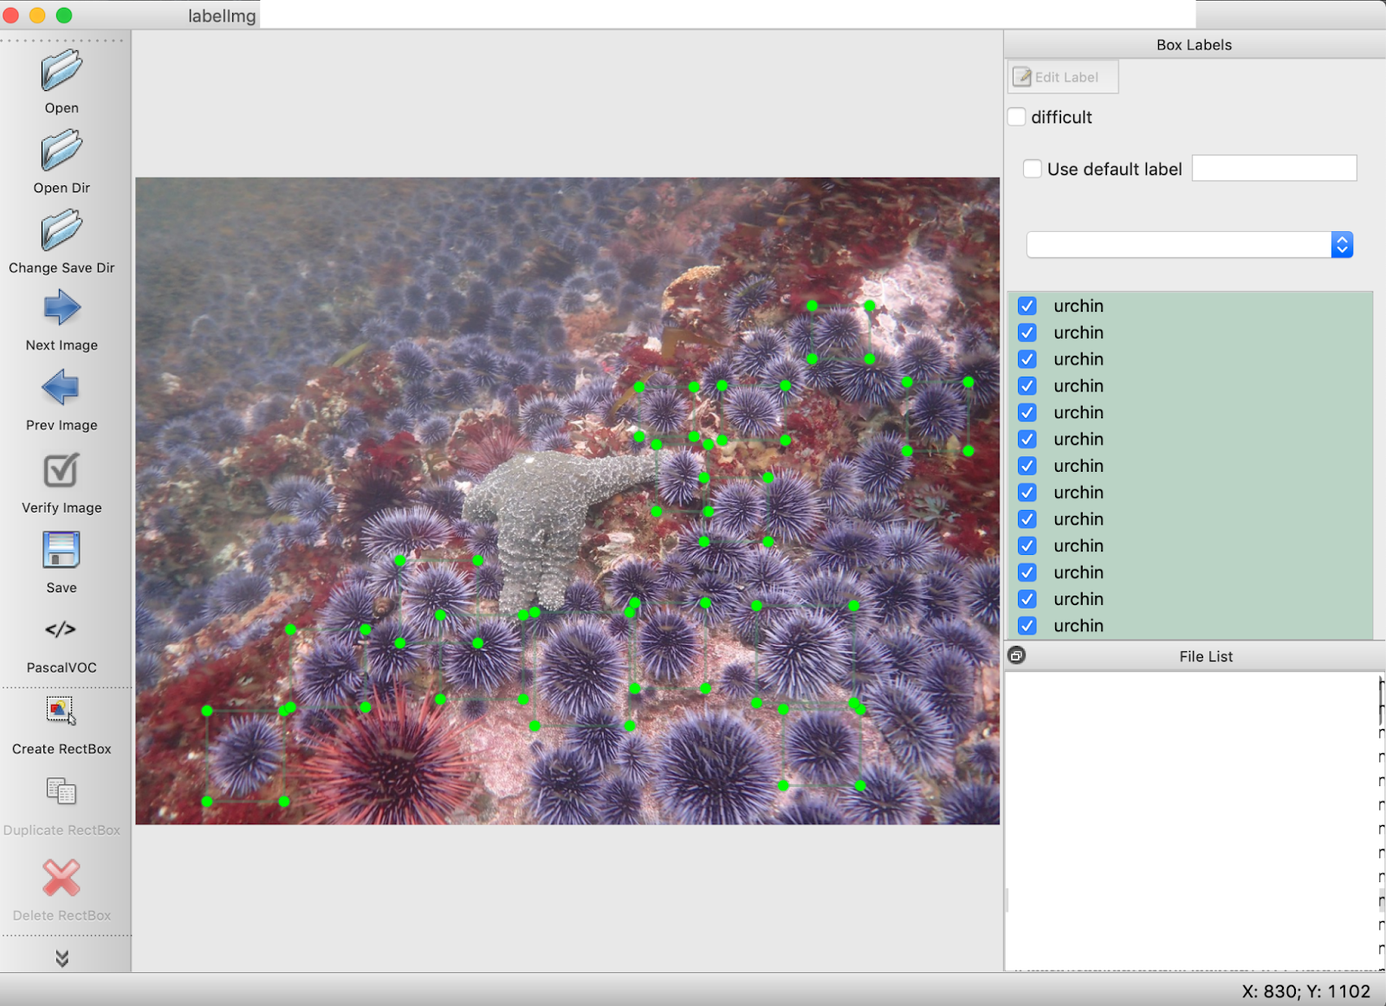Uncheck the bottom-most visible urchin checkbox

tap(1027, 626)
